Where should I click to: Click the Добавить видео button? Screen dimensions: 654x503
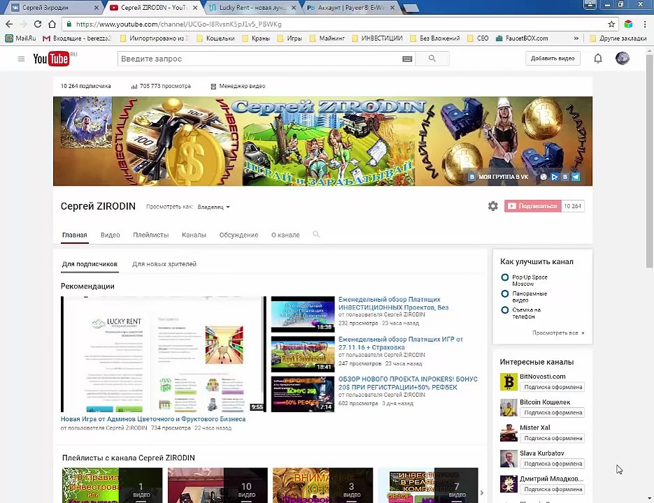(x=553, y=59)
